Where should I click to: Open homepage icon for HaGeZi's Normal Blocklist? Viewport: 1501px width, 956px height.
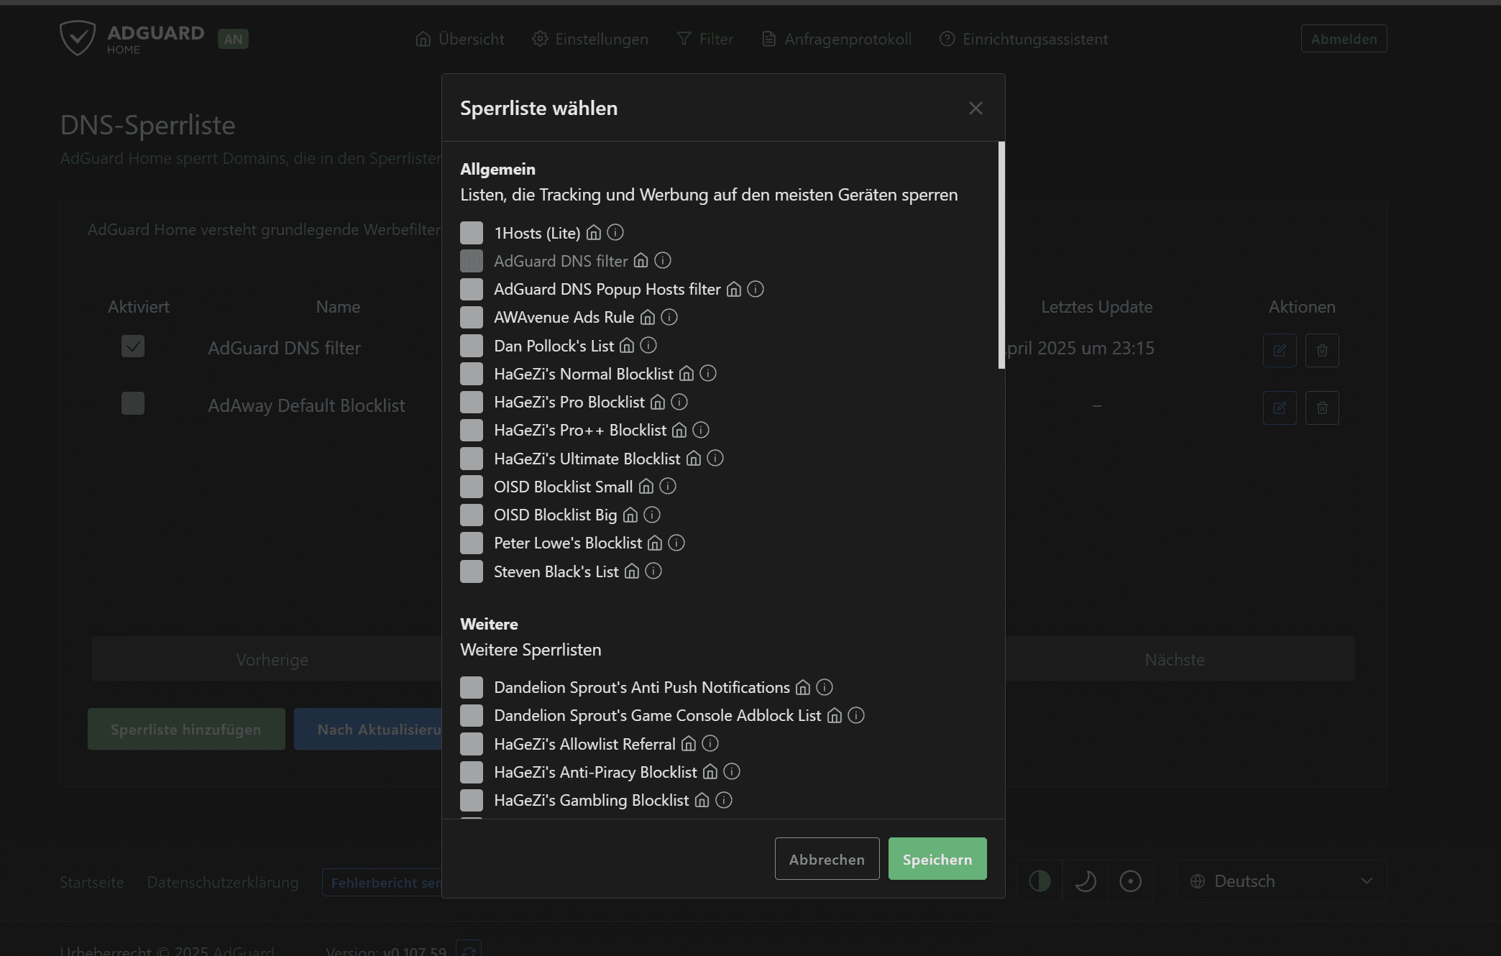pyautogui.click(x=687, y=374)
